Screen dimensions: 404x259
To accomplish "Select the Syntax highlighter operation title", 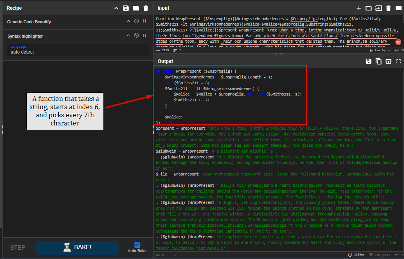I will [25, 36].
